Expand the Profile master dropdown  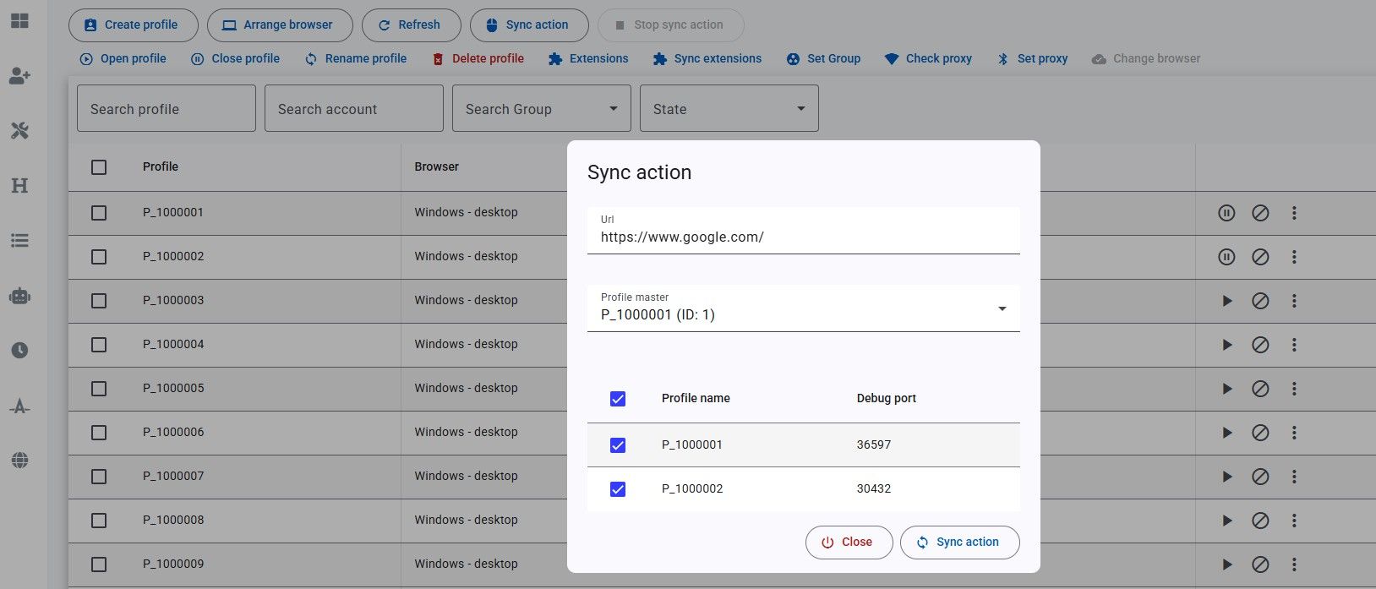(803, 308)
